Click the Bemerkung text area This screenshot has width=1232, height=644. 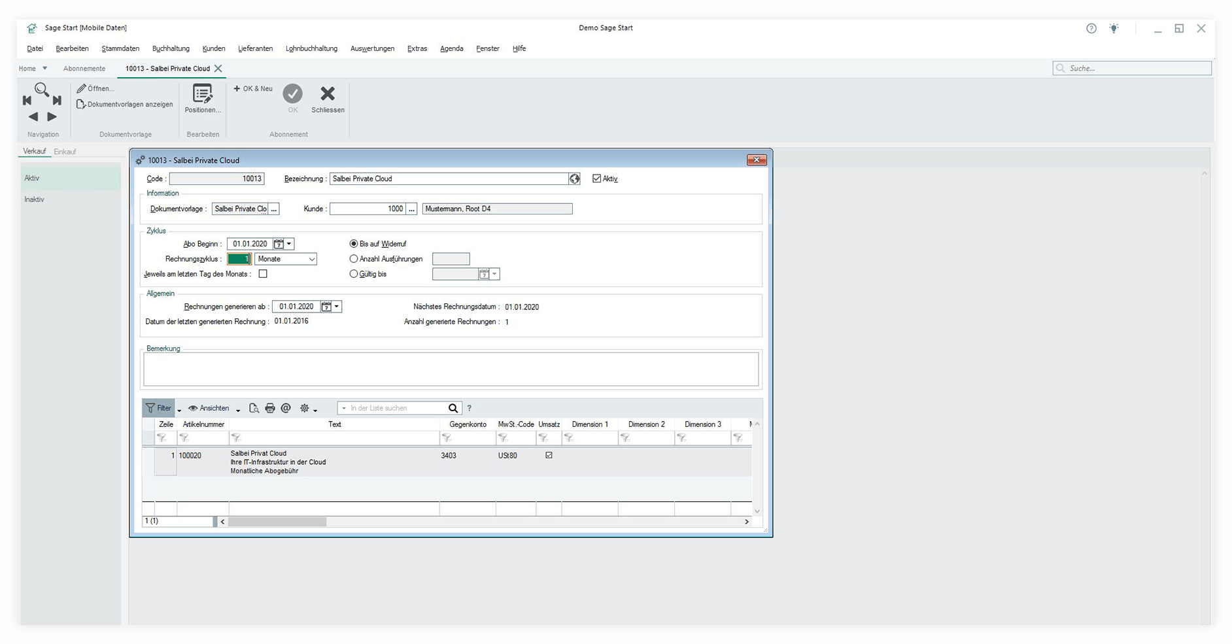451,369
